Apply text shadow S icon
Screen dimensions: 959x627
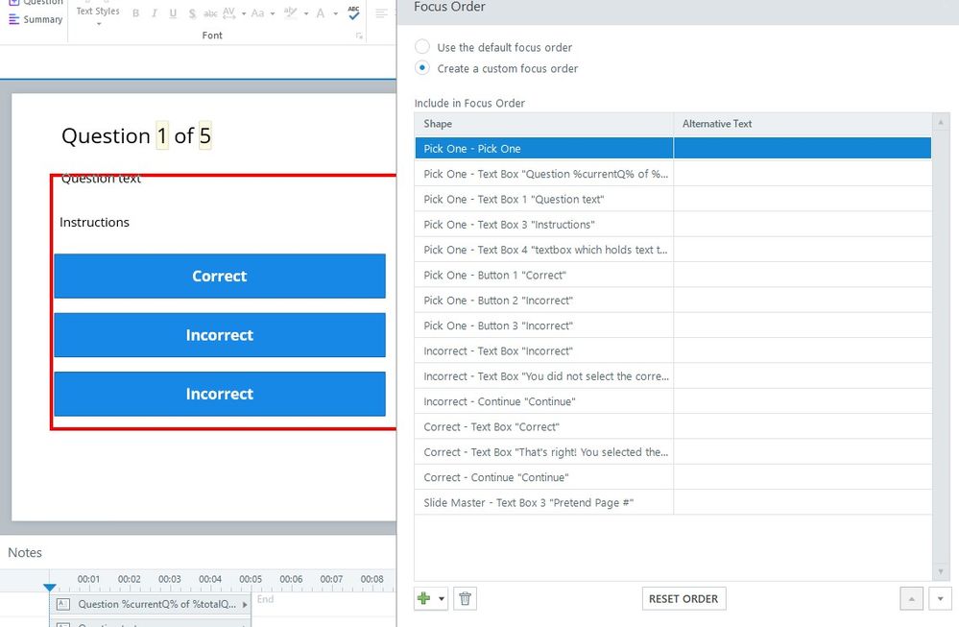point(192,12)
